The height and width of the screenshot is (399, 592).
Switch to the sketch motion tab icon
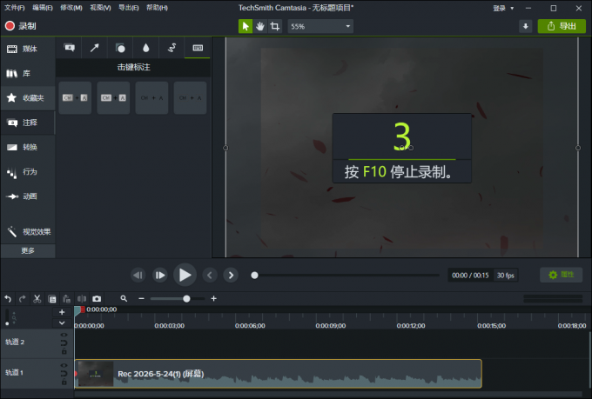point(172,48)
